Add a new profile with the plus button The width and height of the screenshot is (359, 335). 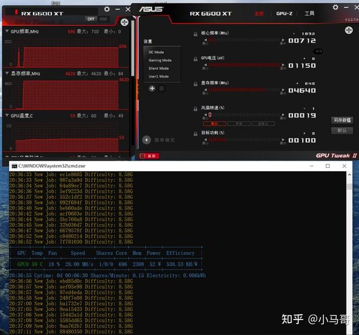[x=152, y=88]
